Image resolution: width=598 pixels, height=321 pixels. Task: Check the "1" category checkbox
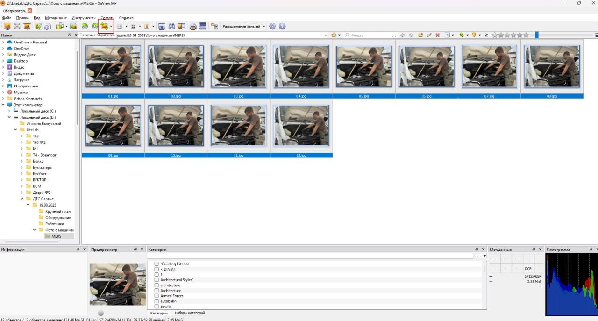(157, 275)
